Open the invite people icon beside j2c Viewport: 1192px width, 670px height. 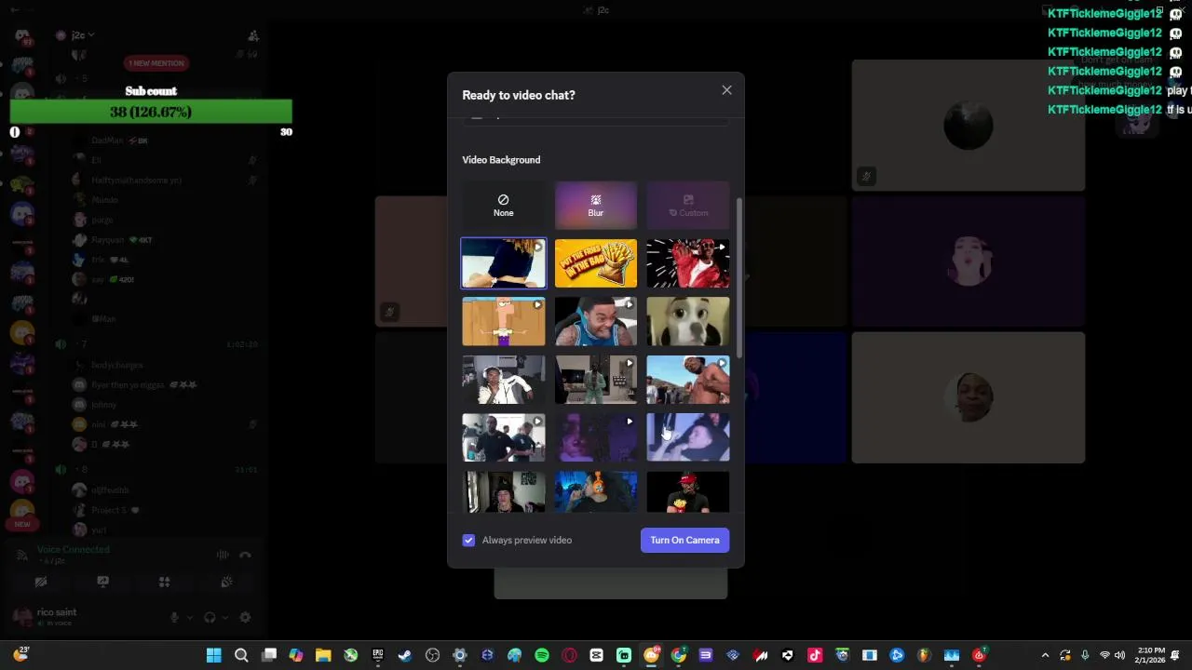point(253,35)
